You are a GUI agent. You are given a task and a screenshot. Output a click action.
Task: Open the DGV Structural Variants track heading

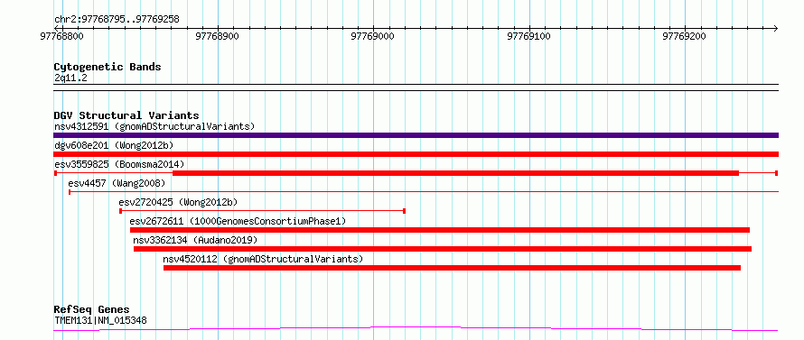tap(126, 115)
